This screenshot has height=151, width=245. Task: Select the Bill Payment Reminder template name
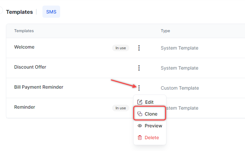pos(39,87)
